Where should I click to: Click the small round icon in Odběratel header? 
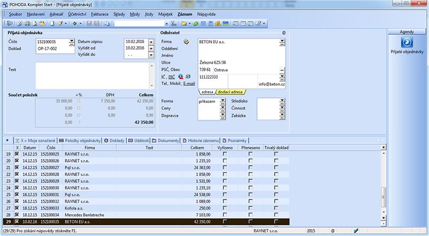[x=284, y=33]
